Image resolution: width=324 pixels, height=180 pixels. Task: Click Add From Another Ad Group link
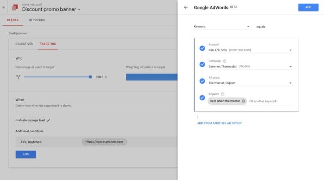pos(219,123)
